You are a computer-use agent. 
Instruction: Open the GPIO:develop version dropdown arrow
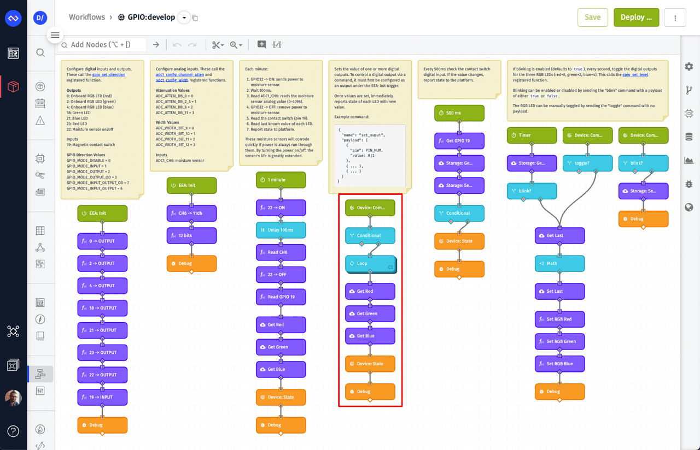pos(184,17)
